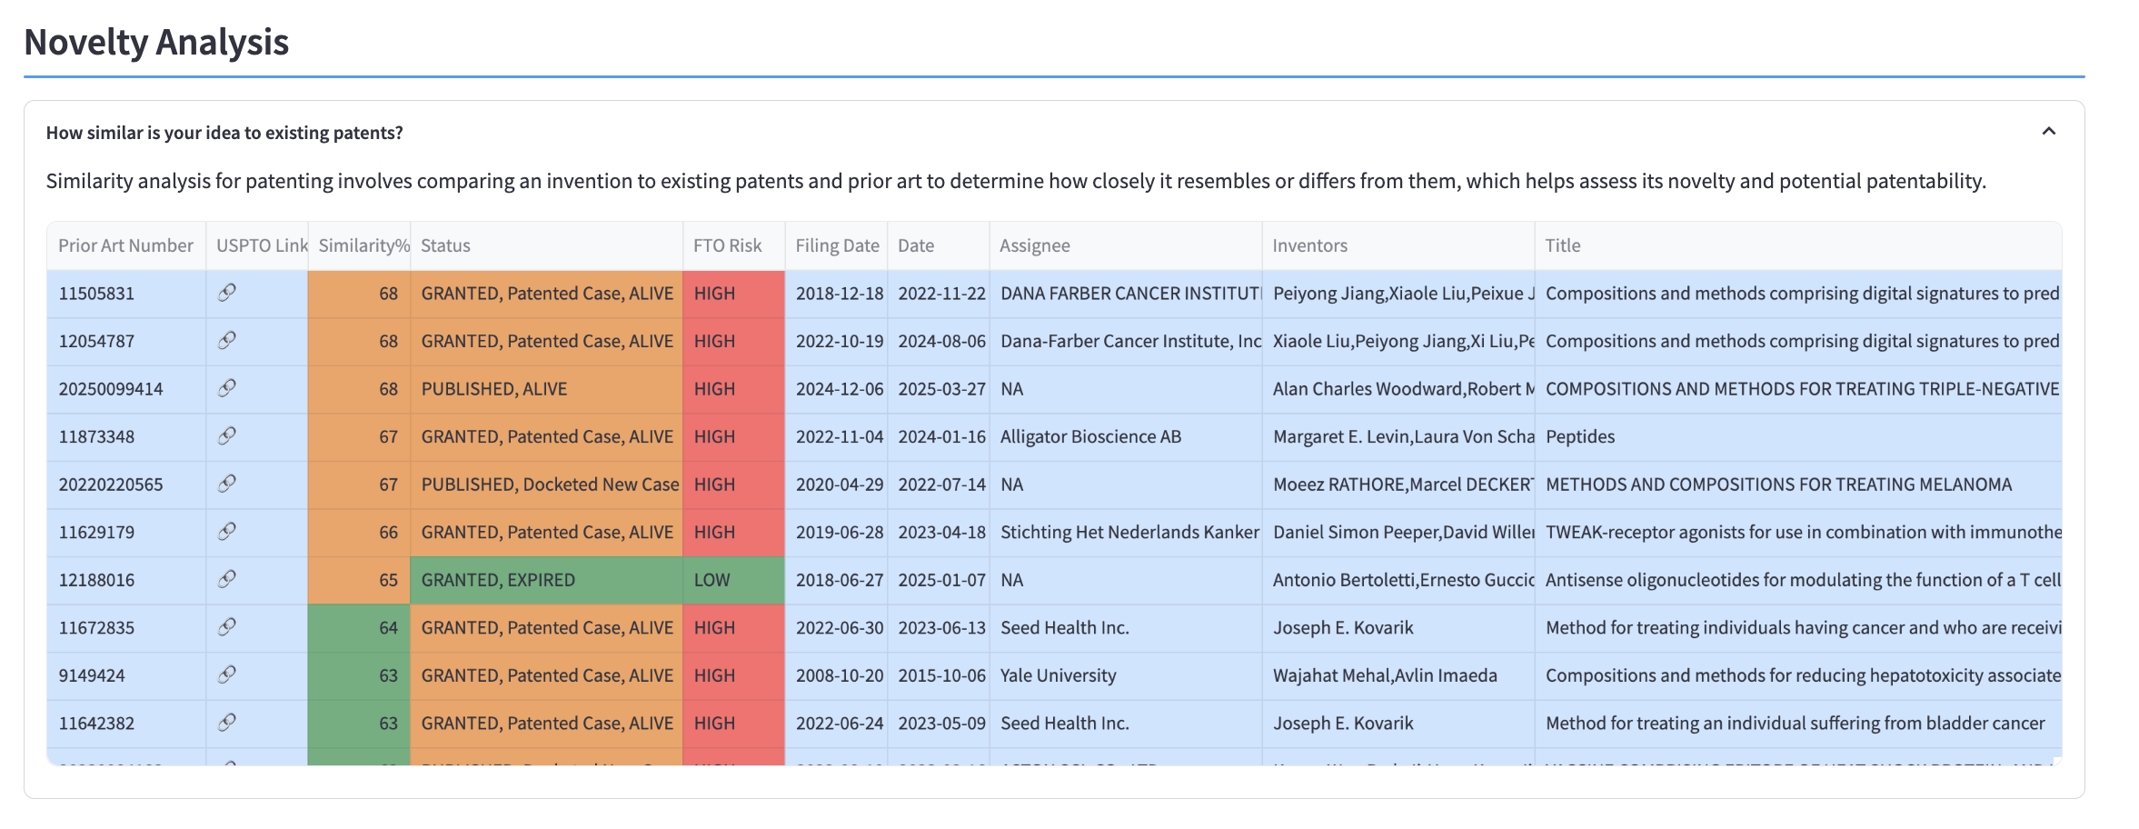Open USPTO link icon for patent 9149424
This screenshot has height=829, width=2139.
[x=227, y=674]
